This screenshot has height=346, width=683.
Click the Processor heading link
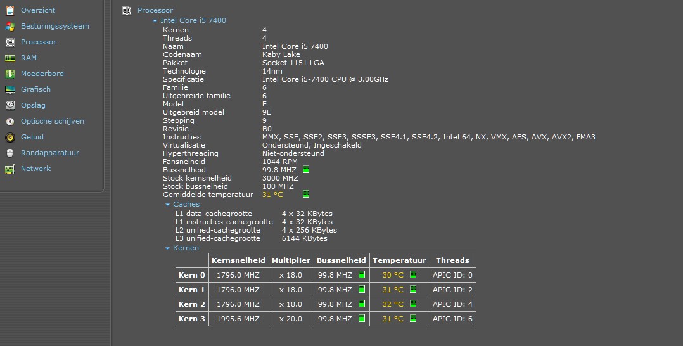tap(155, 10)
